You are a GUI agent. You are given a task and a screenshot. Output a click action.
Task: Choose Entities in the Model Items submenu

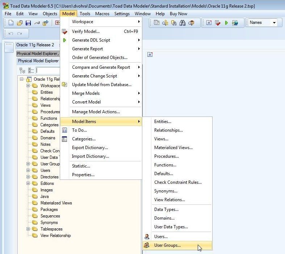pyautogui.click(x=177, y=122)
